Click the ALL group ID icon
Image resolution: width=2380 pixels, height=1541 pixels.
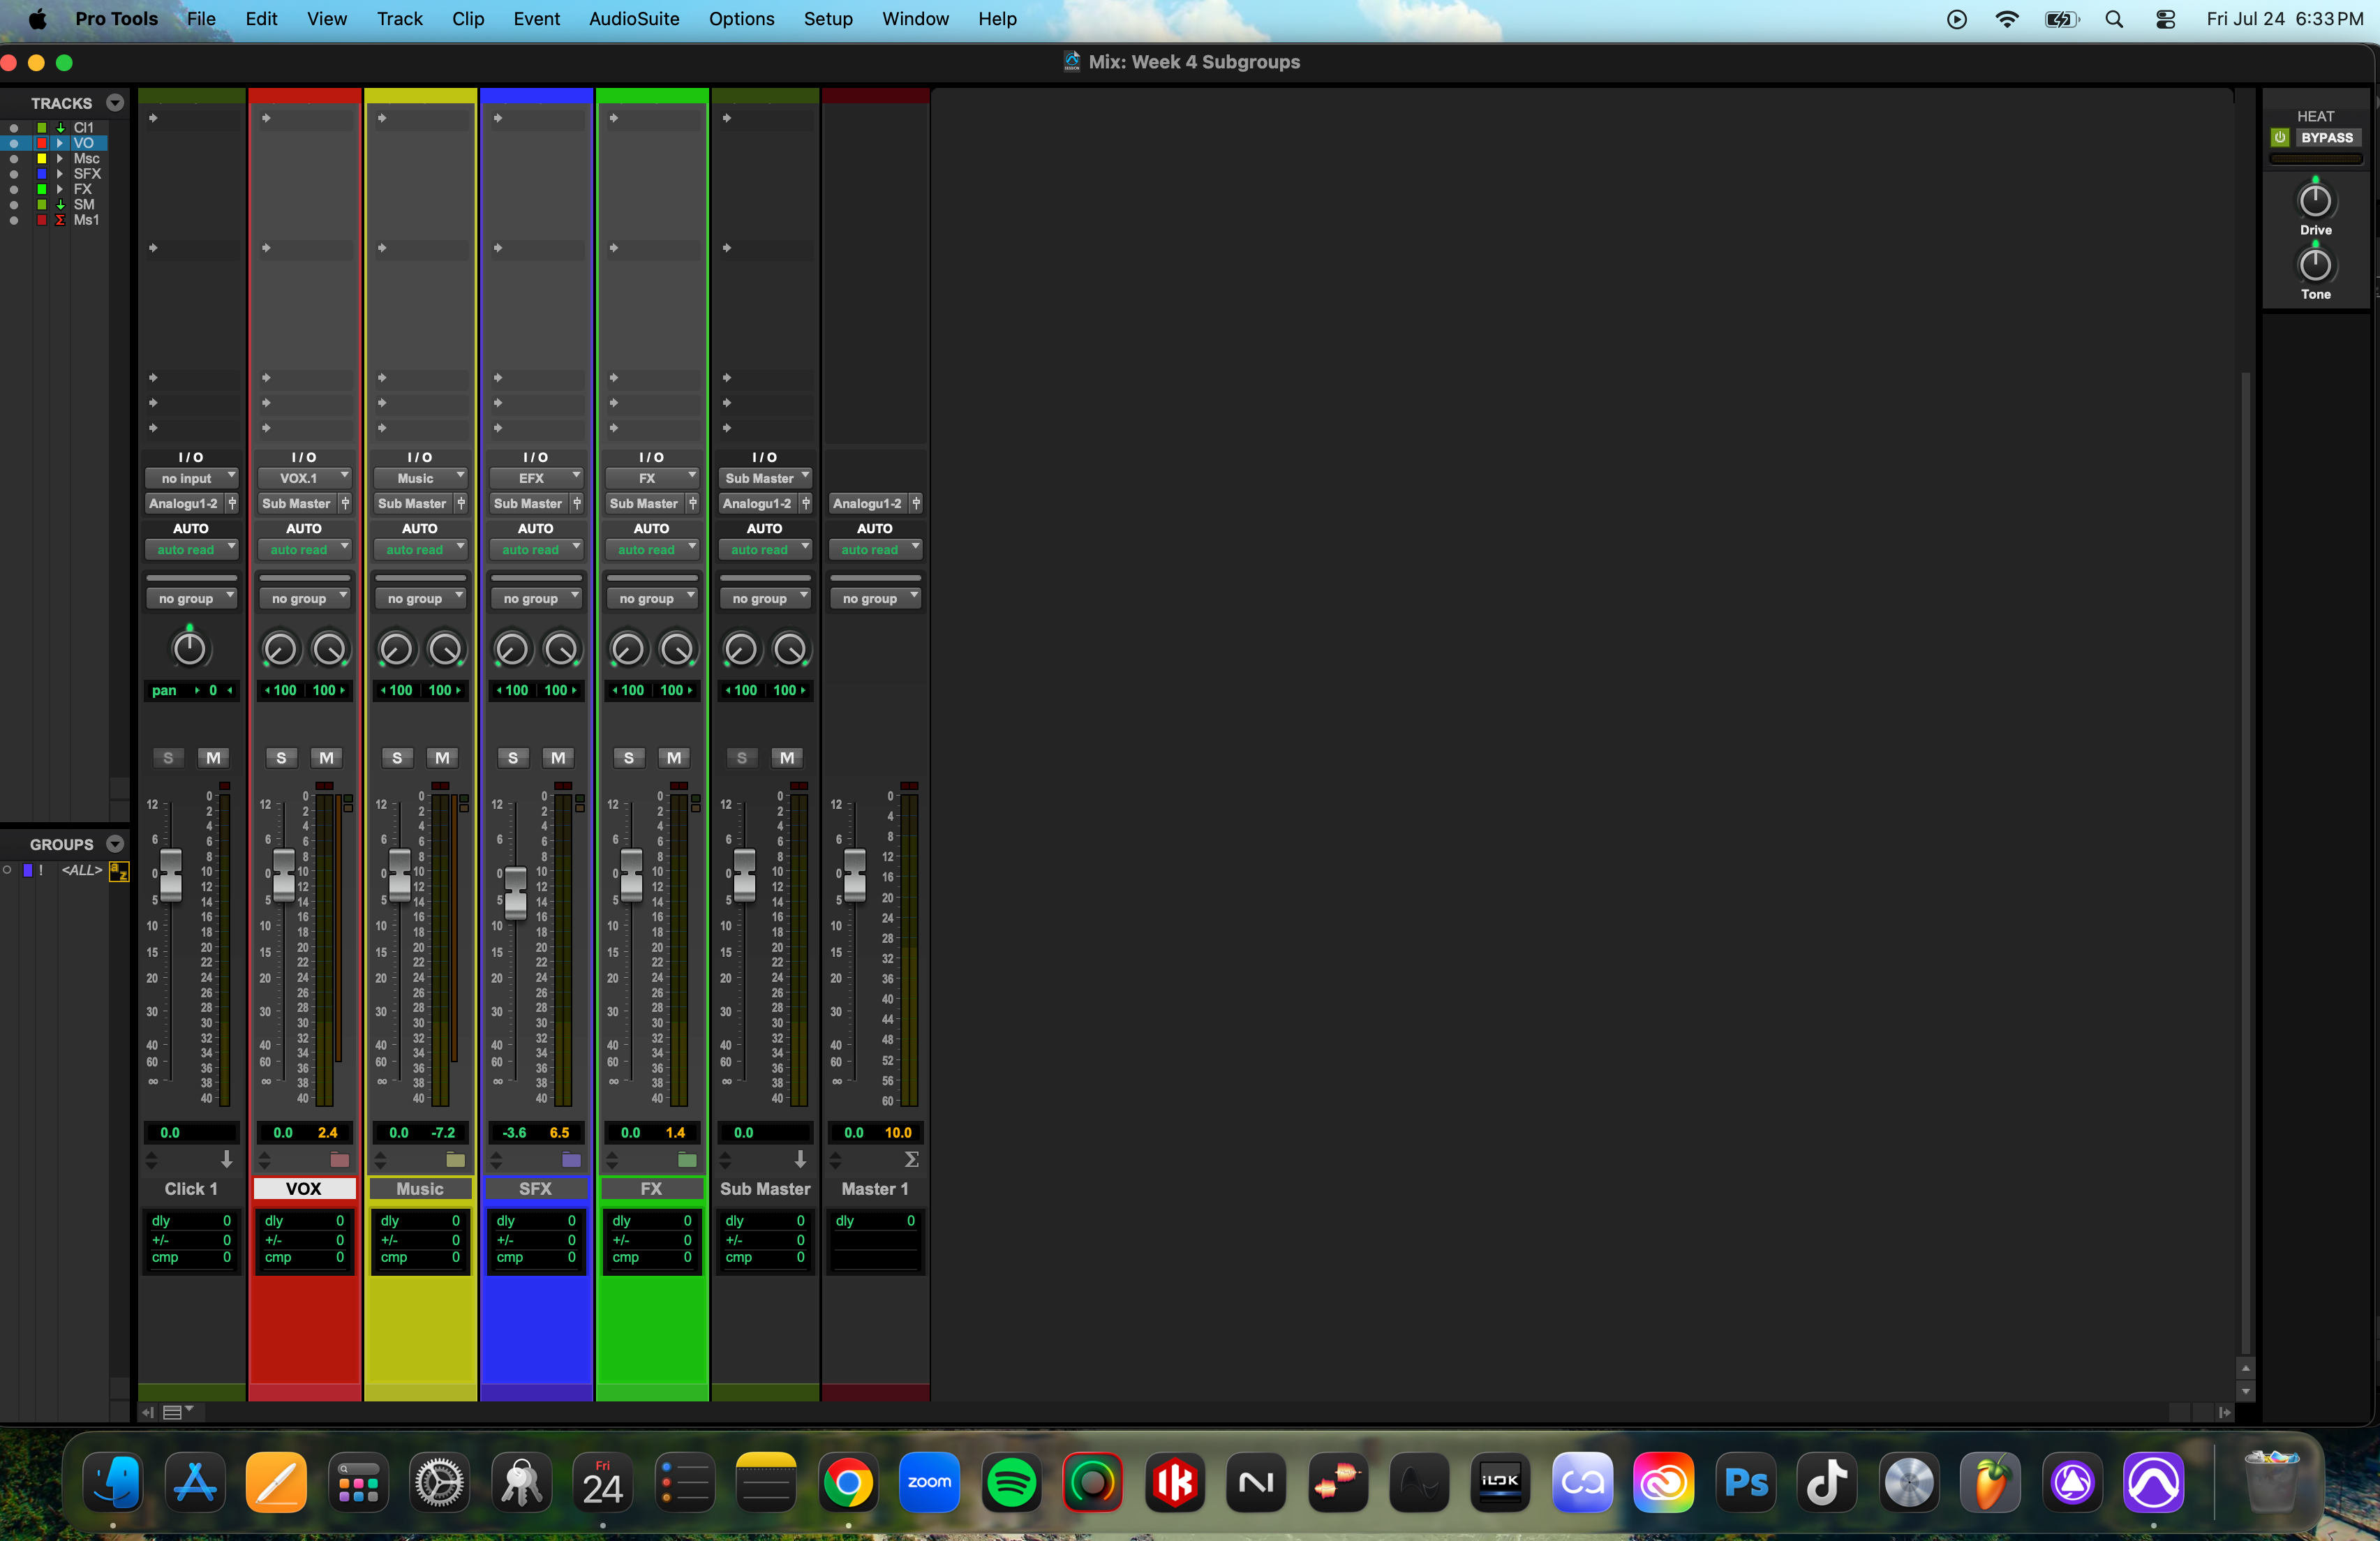click(x=119, y=871)
